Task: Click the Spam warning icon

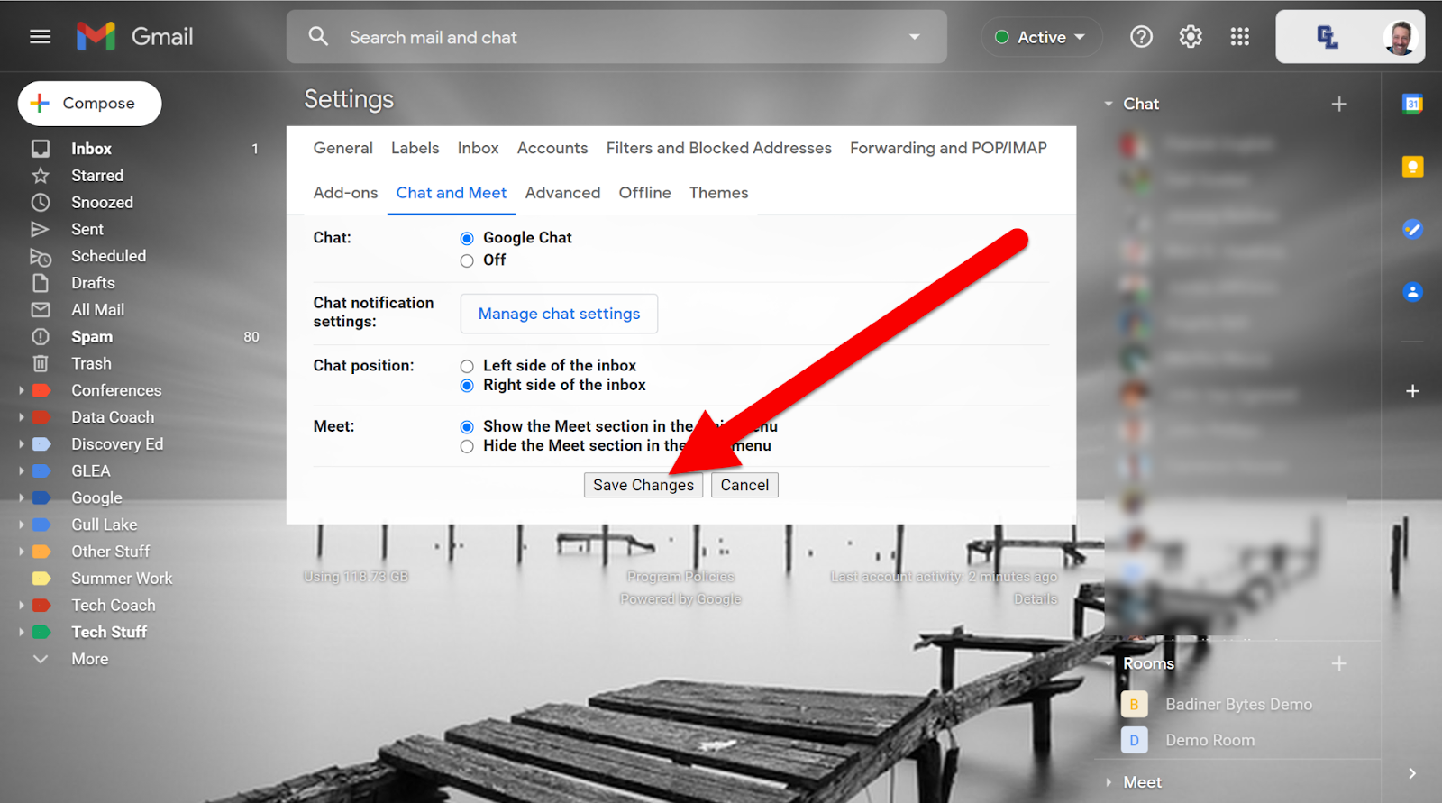Action: point(41,337)
